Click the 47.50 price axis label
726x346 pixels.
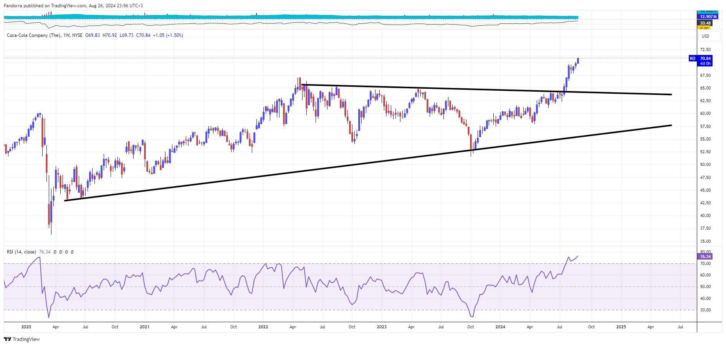[705, 177]
